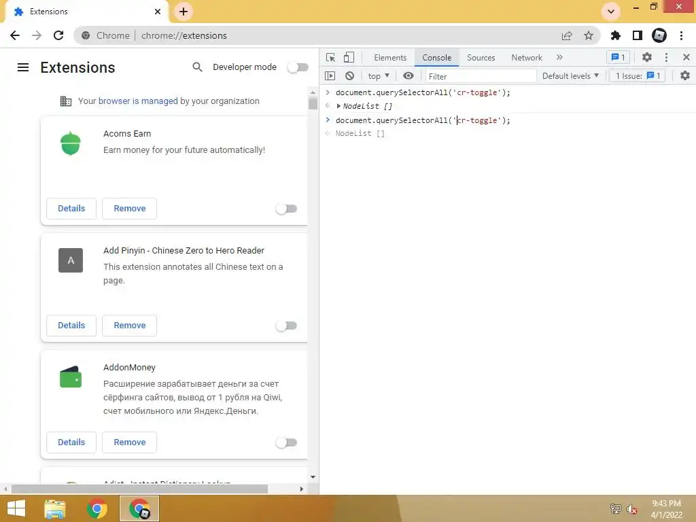Viewport: 696px width, 522px height.
Task: Remove the AddonMoney extension
Action: coord(130,442)
